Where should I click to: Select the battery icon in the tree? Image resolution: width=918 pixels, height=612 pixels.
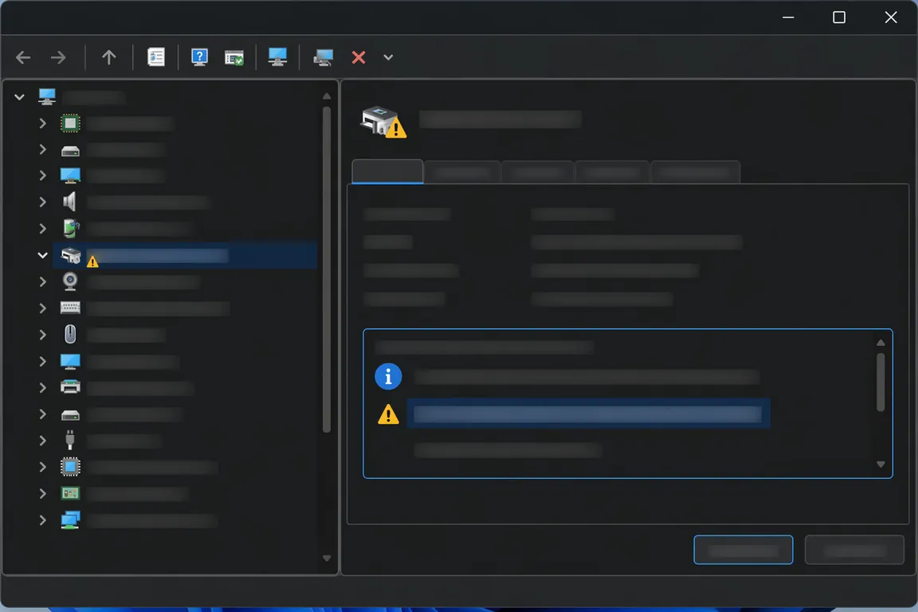click(70, 228)
